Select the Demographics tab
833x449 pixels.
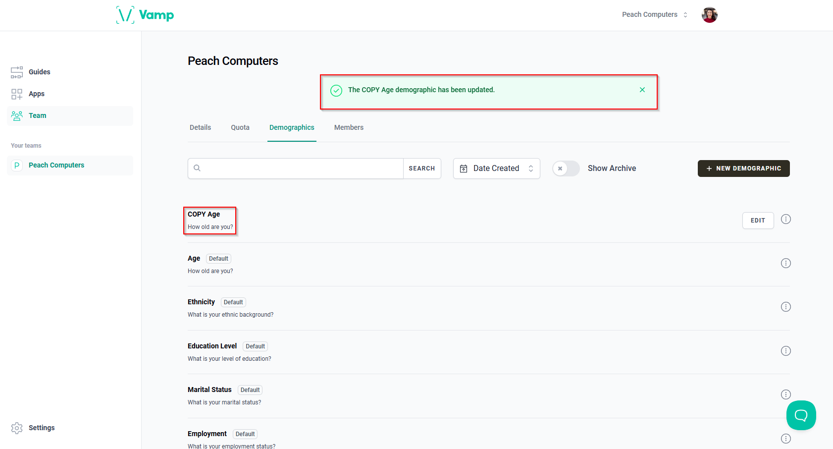click(x=292, y=128)
